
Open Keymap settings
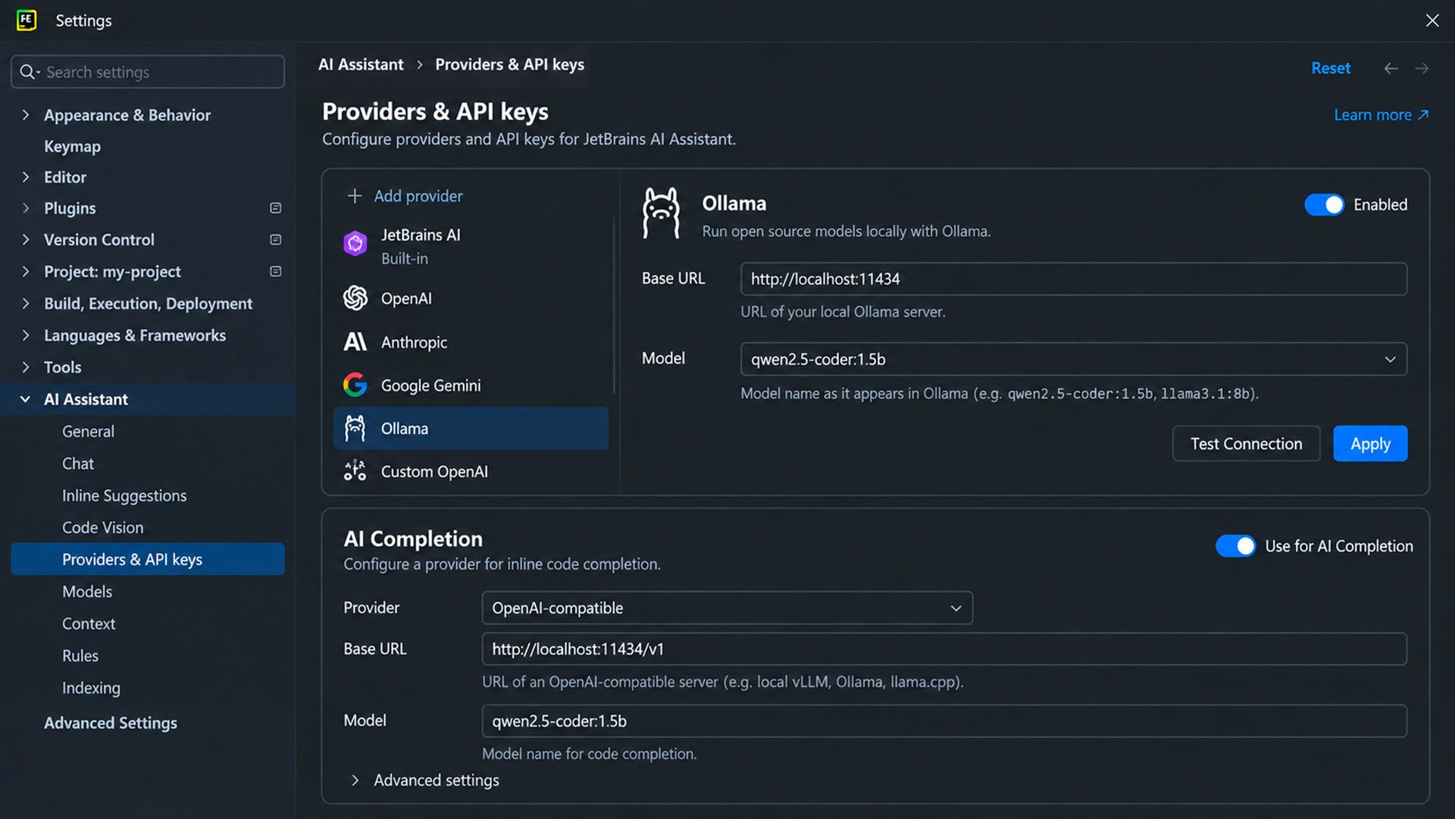(72, 146)
